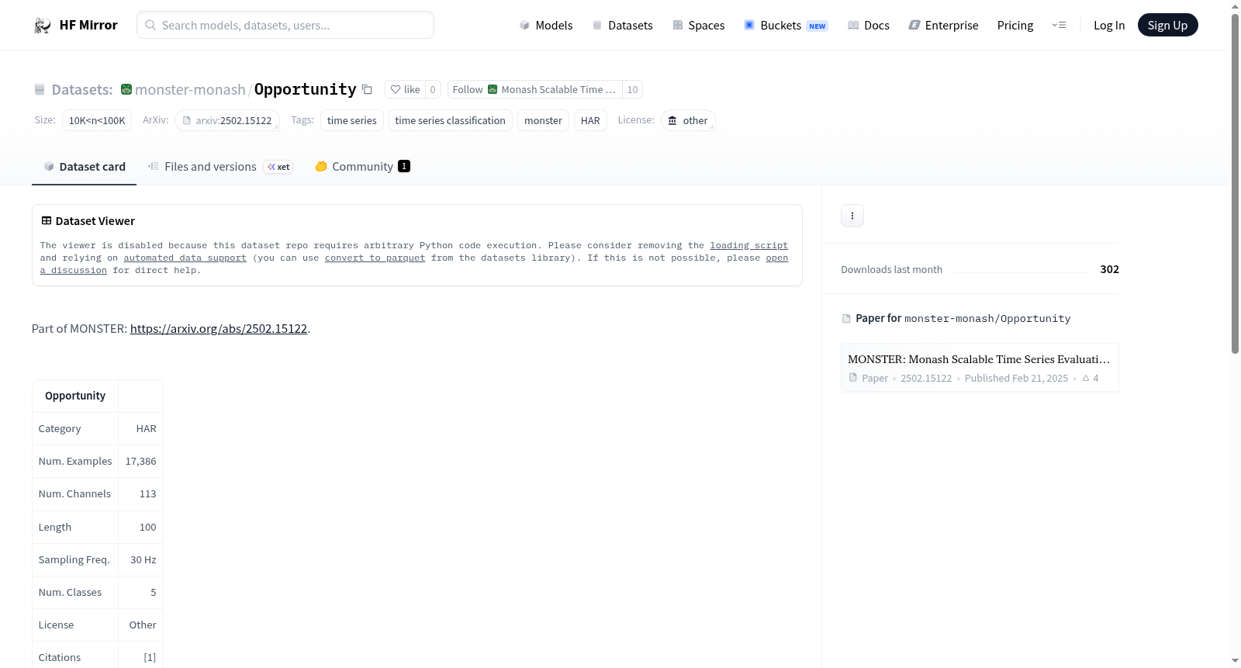Open the Docs page

coord(869,26)
